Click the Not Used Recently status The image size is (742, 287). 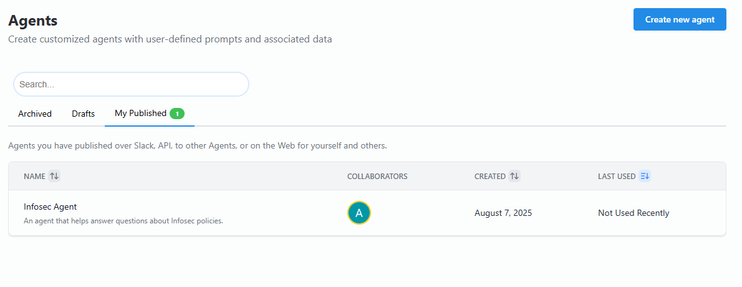634,213
